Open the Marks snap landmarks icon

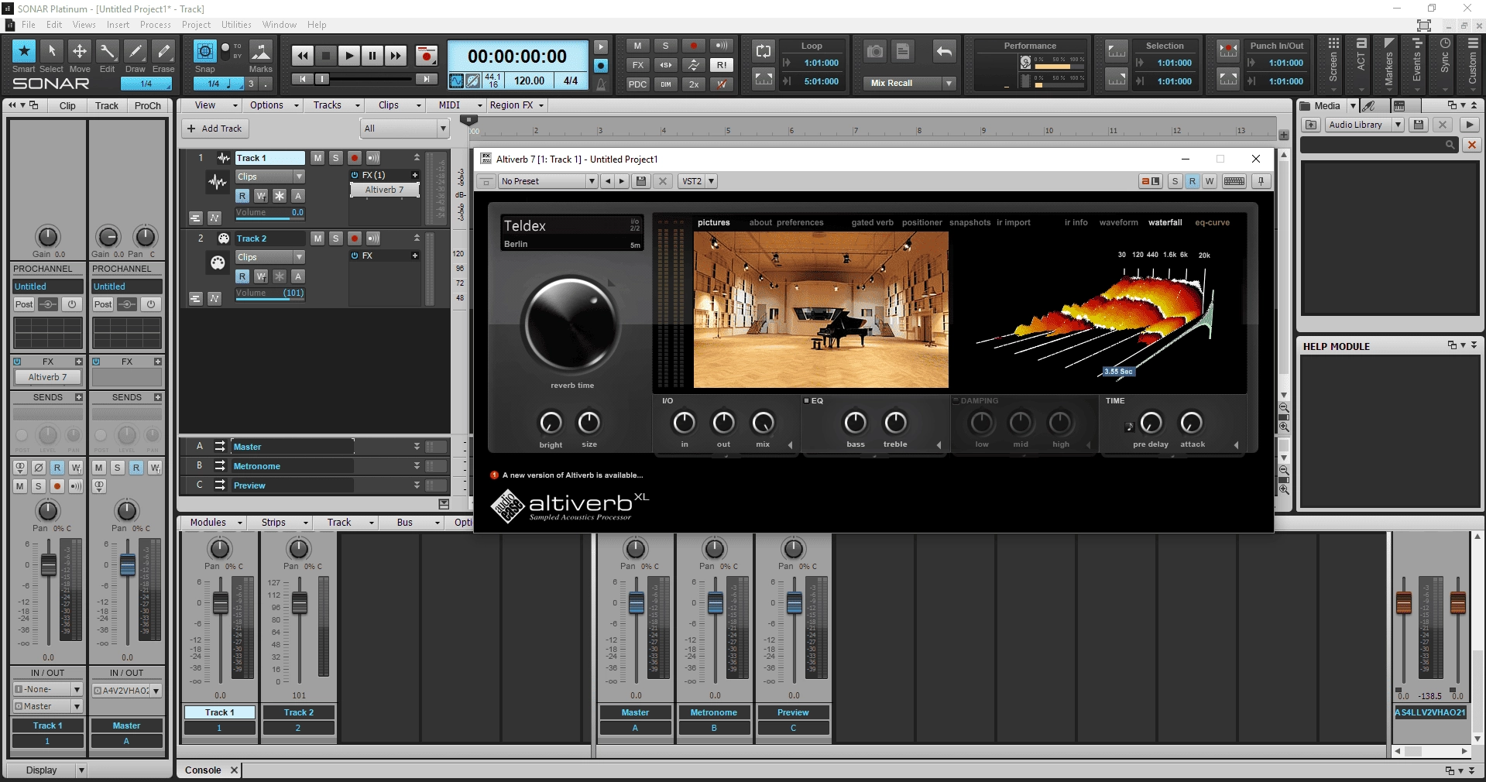261,51
